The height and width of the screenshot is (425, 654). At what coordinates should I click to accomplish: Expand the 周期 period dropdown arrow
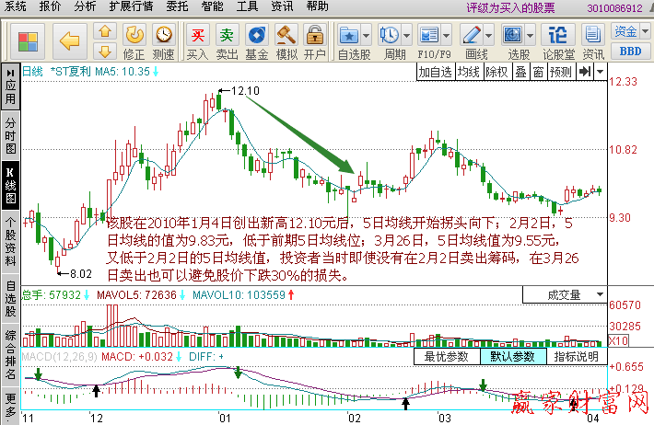[x=407, y=35]
